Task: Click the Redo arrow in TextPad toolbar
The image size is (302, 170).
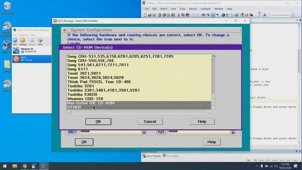Action: tap(198, 15)
